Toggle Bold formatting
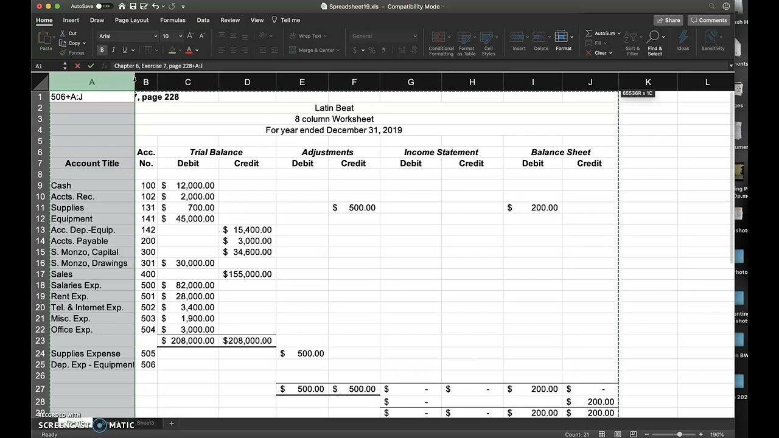 click(x=102, y=50)
